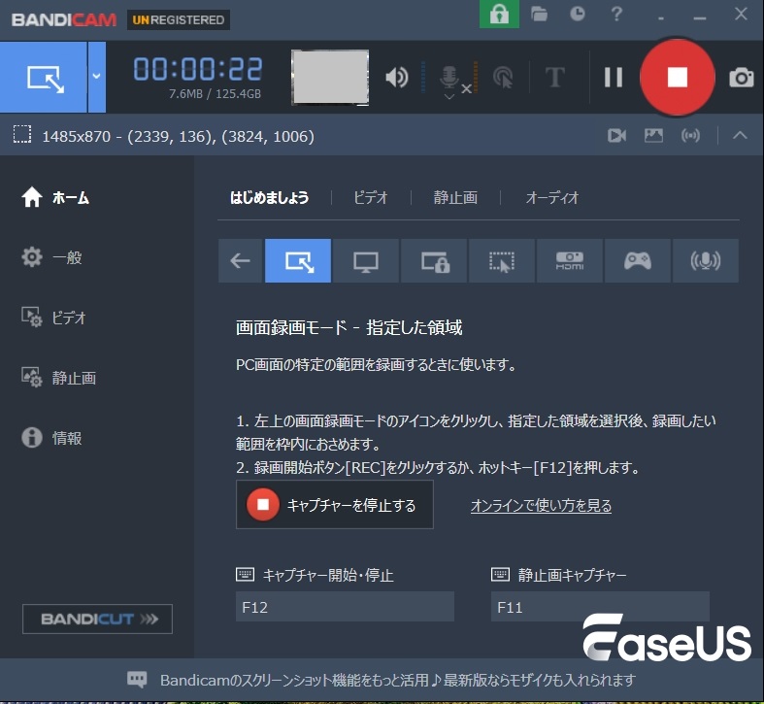The height and width of the screenshot is (704, 764).
Task: Click the UNREGISTERED badge
Action: pyautogui.click(x=179, y=20)
